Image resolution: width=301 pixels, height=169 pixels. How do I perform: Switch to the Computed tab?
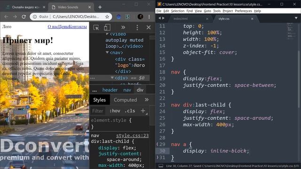(x=125, y=100)
